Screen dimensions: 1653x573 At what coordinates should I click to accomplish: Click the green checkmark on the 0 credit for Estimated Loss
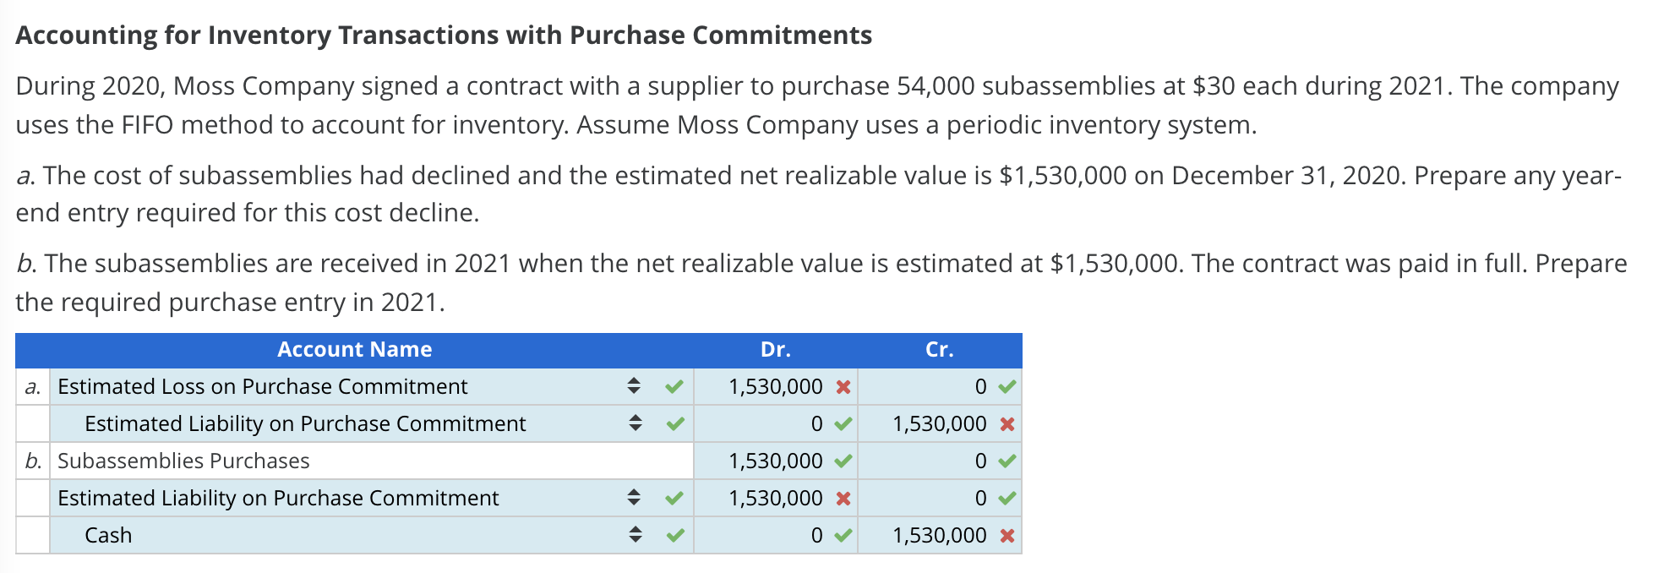pos(1004,386)
